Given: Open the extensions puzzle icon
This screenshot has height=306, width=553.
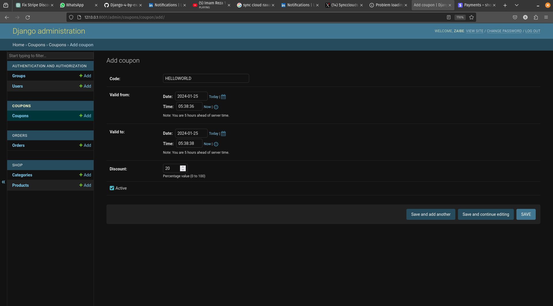Looking at the screenshot, I should [536, 17].
